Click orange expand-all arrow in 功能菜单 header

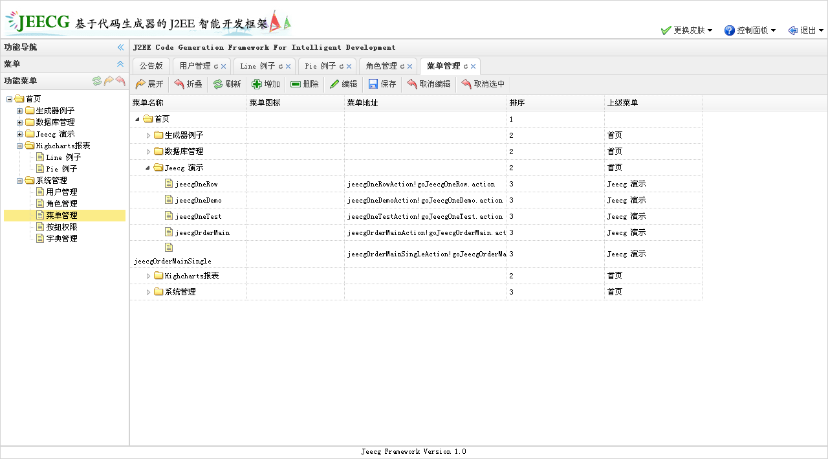[x=109, y=81]
